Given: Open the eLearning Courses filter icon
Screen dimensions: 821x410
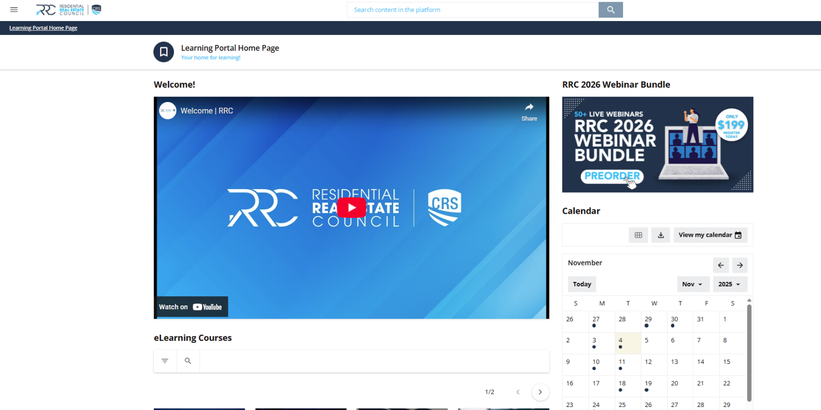Looking at the screenshot, I should (165, 361).
